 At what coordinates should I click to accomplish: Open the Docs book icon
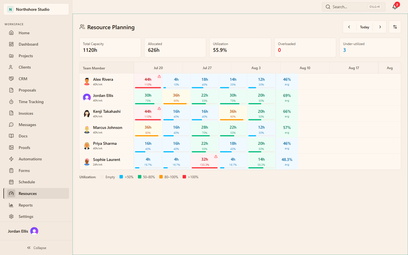tap(11, 136)
